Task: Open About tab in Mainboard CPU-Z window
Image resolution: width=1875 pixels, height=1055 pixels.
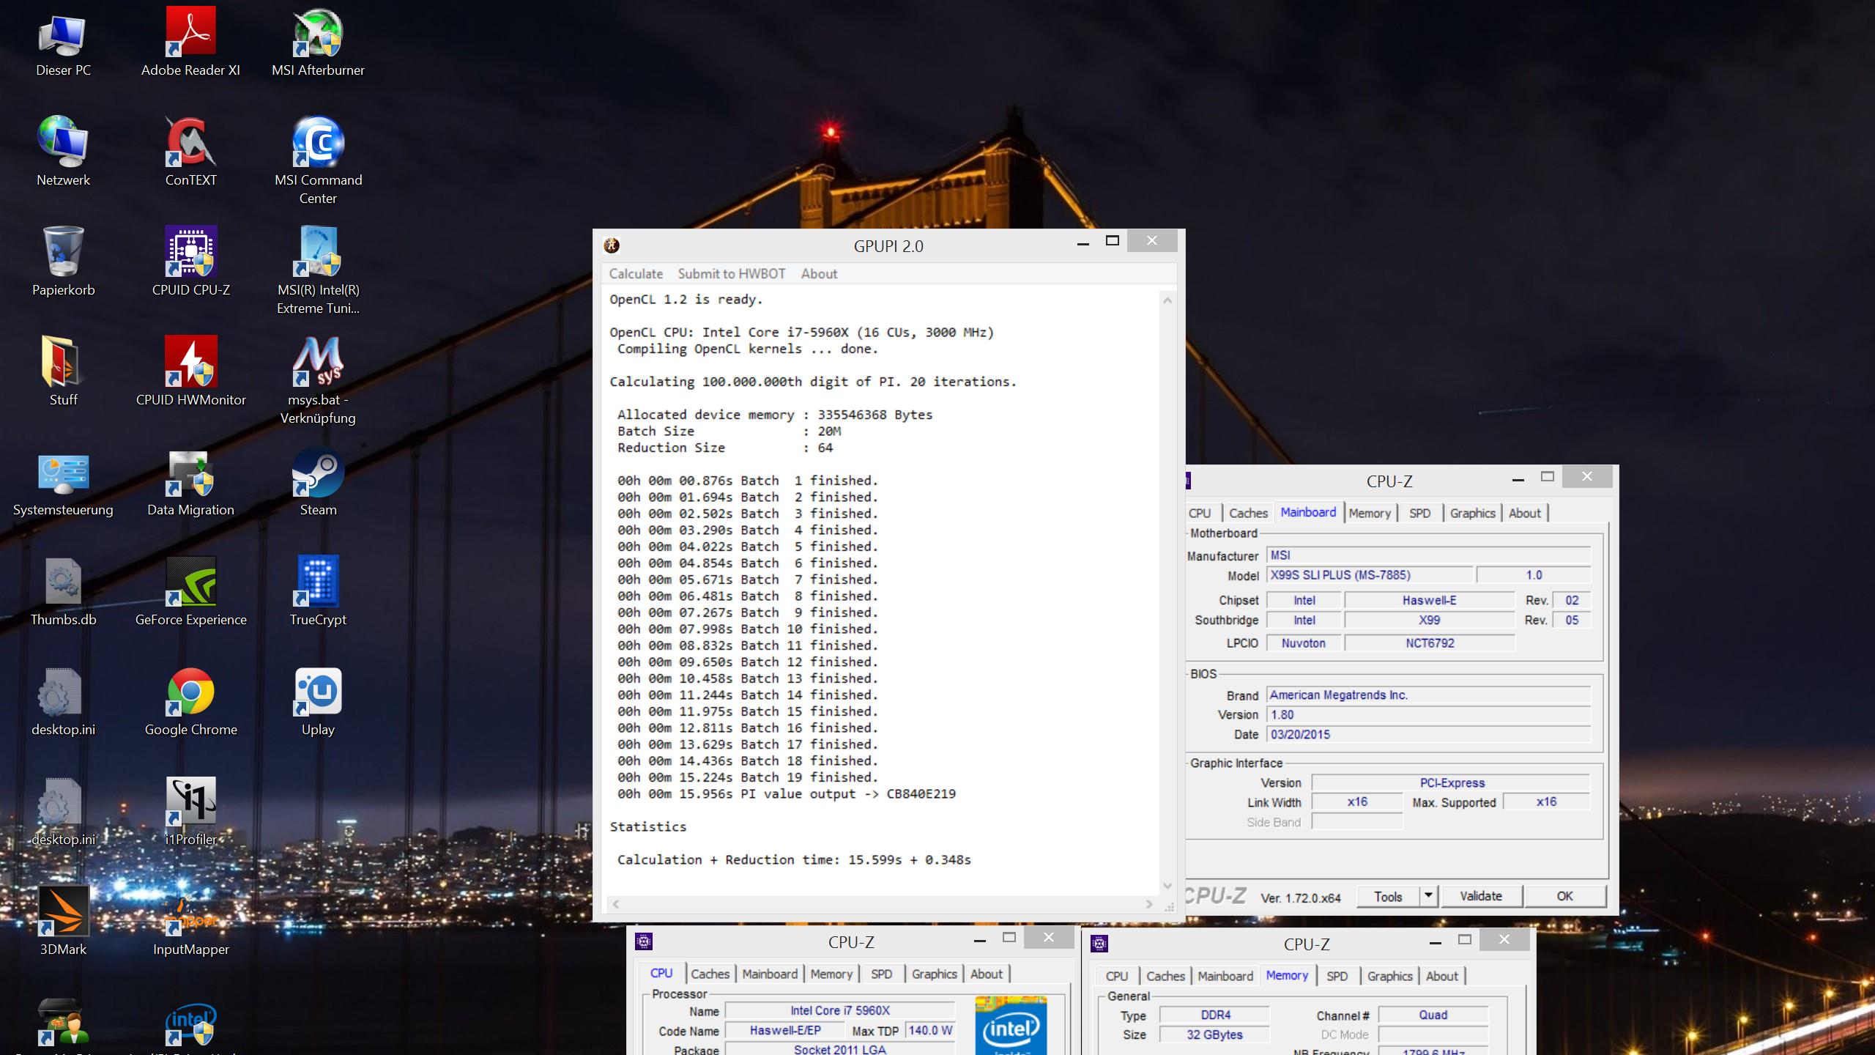Action: (1524, 513)
